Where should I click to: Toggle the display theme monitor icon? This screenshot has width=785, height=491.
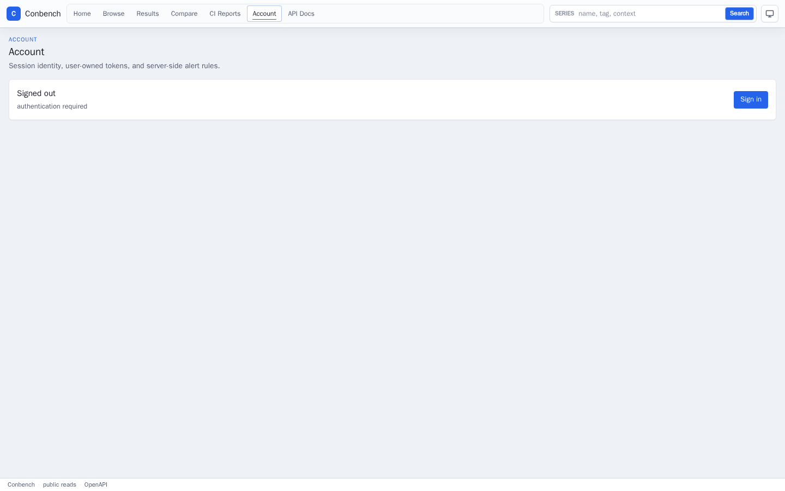770,14
